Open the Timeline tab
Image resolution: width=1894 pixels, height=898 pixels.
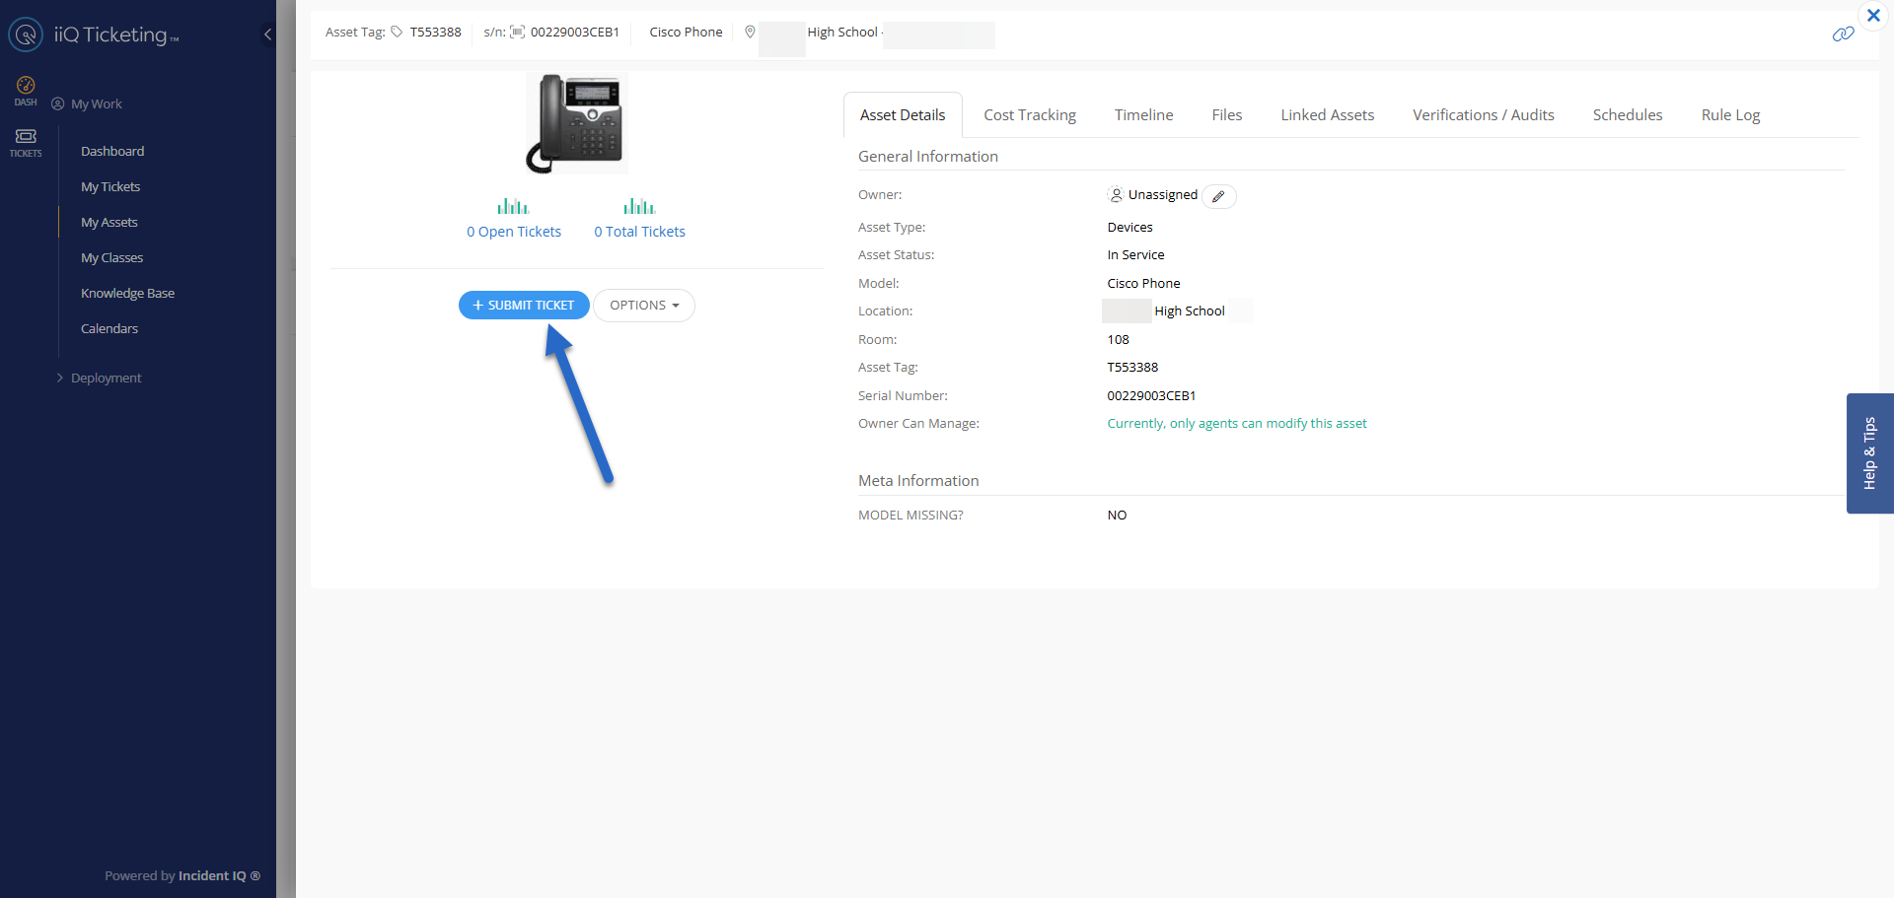coord(1143,115)
